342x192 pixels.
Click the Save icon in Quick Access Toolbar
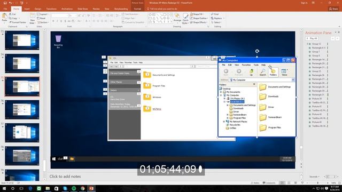pyautogui.click(x=5, y=3)
